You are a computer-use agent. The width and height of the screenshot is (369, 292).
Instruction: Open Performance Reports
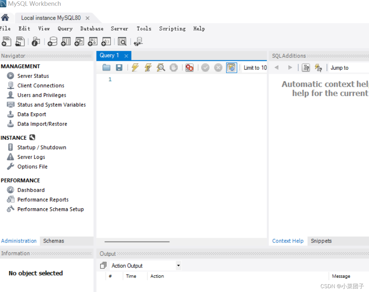pyautogui.click(x=43, y=200)
